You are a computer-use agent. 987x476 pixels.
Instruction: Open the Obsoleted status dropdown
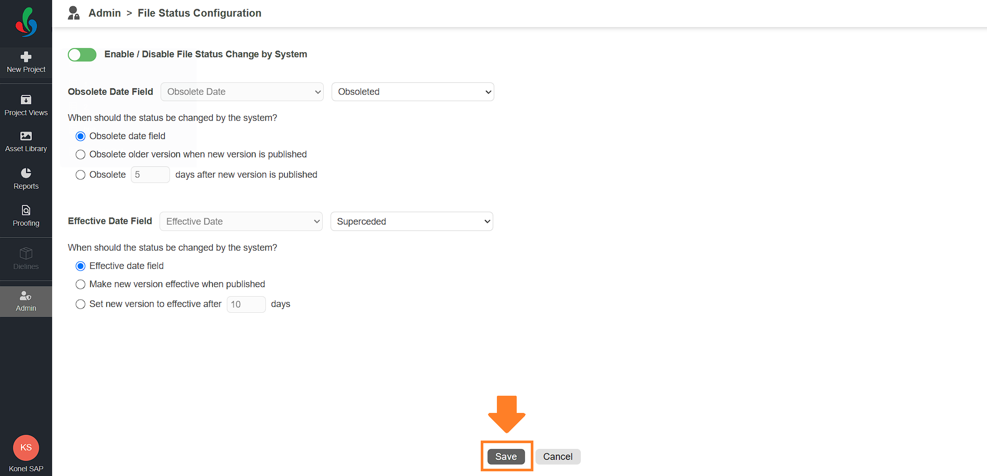[413, 92]
